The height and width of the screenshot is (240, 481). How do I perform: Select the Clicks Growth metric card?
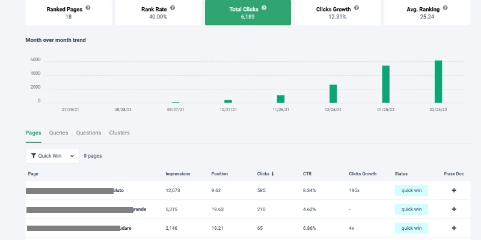337,13
